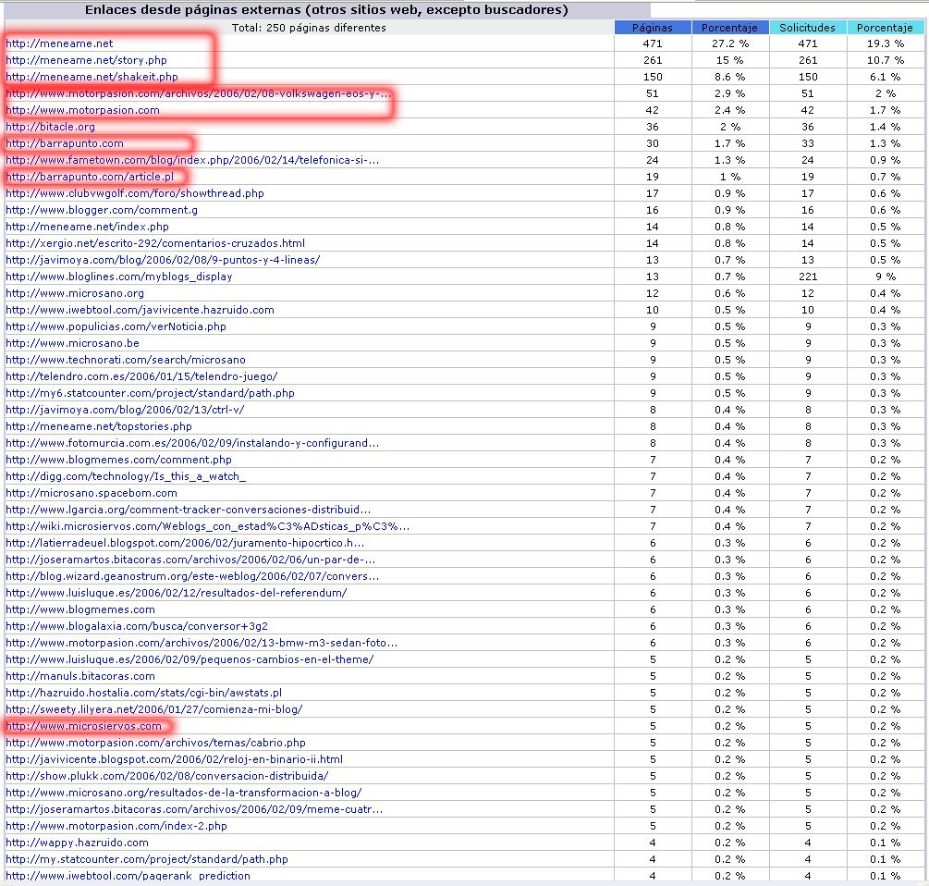929x886 pixels.
Task: Open the meneame.net/index.php link
Action: [87, 226]
